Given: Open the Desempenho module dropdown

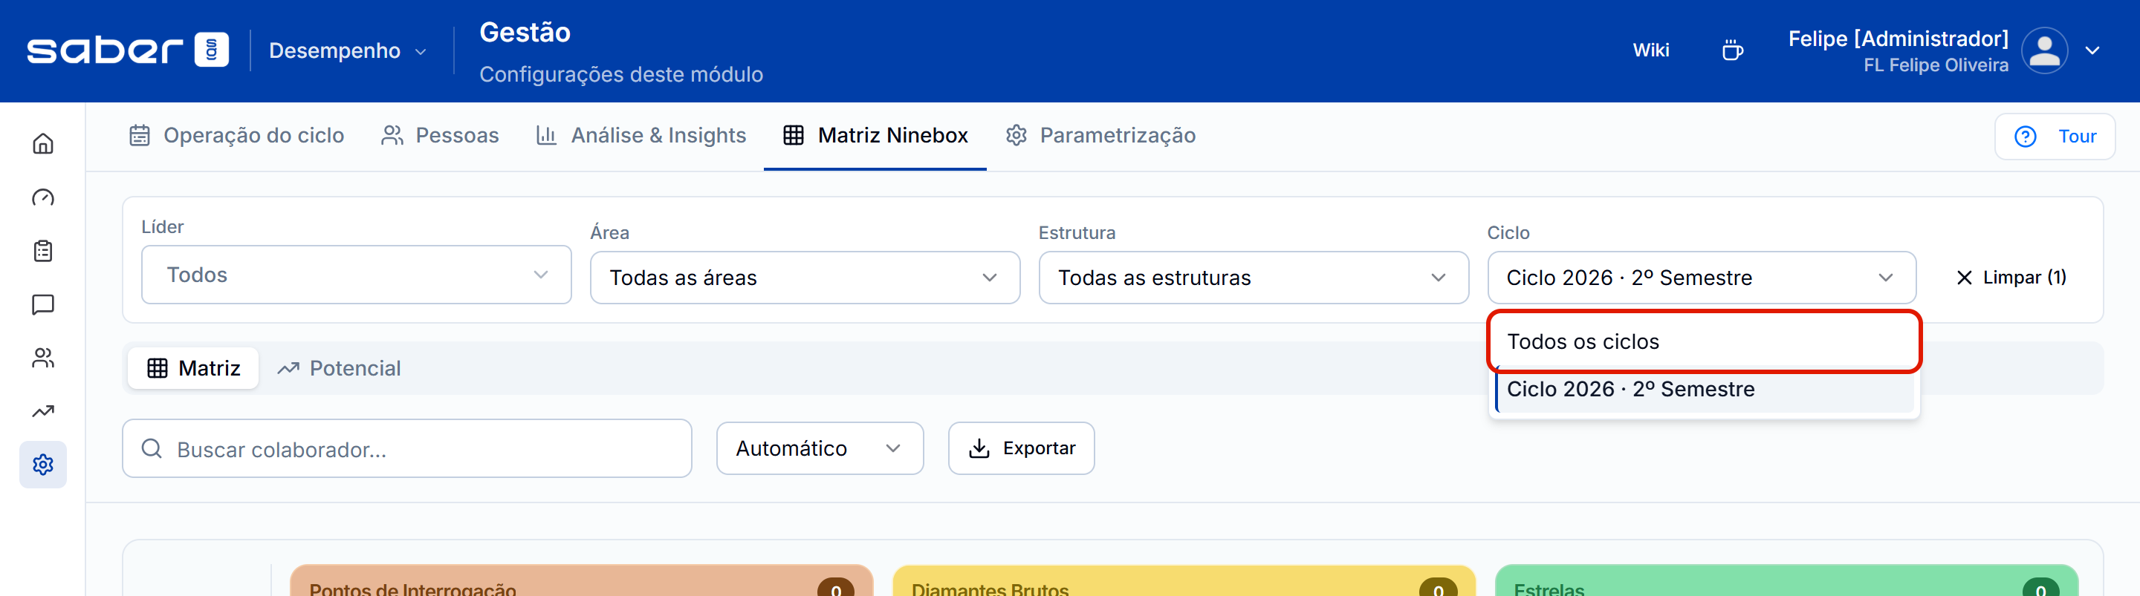Looking at the screenshot, I should [347, 50].
